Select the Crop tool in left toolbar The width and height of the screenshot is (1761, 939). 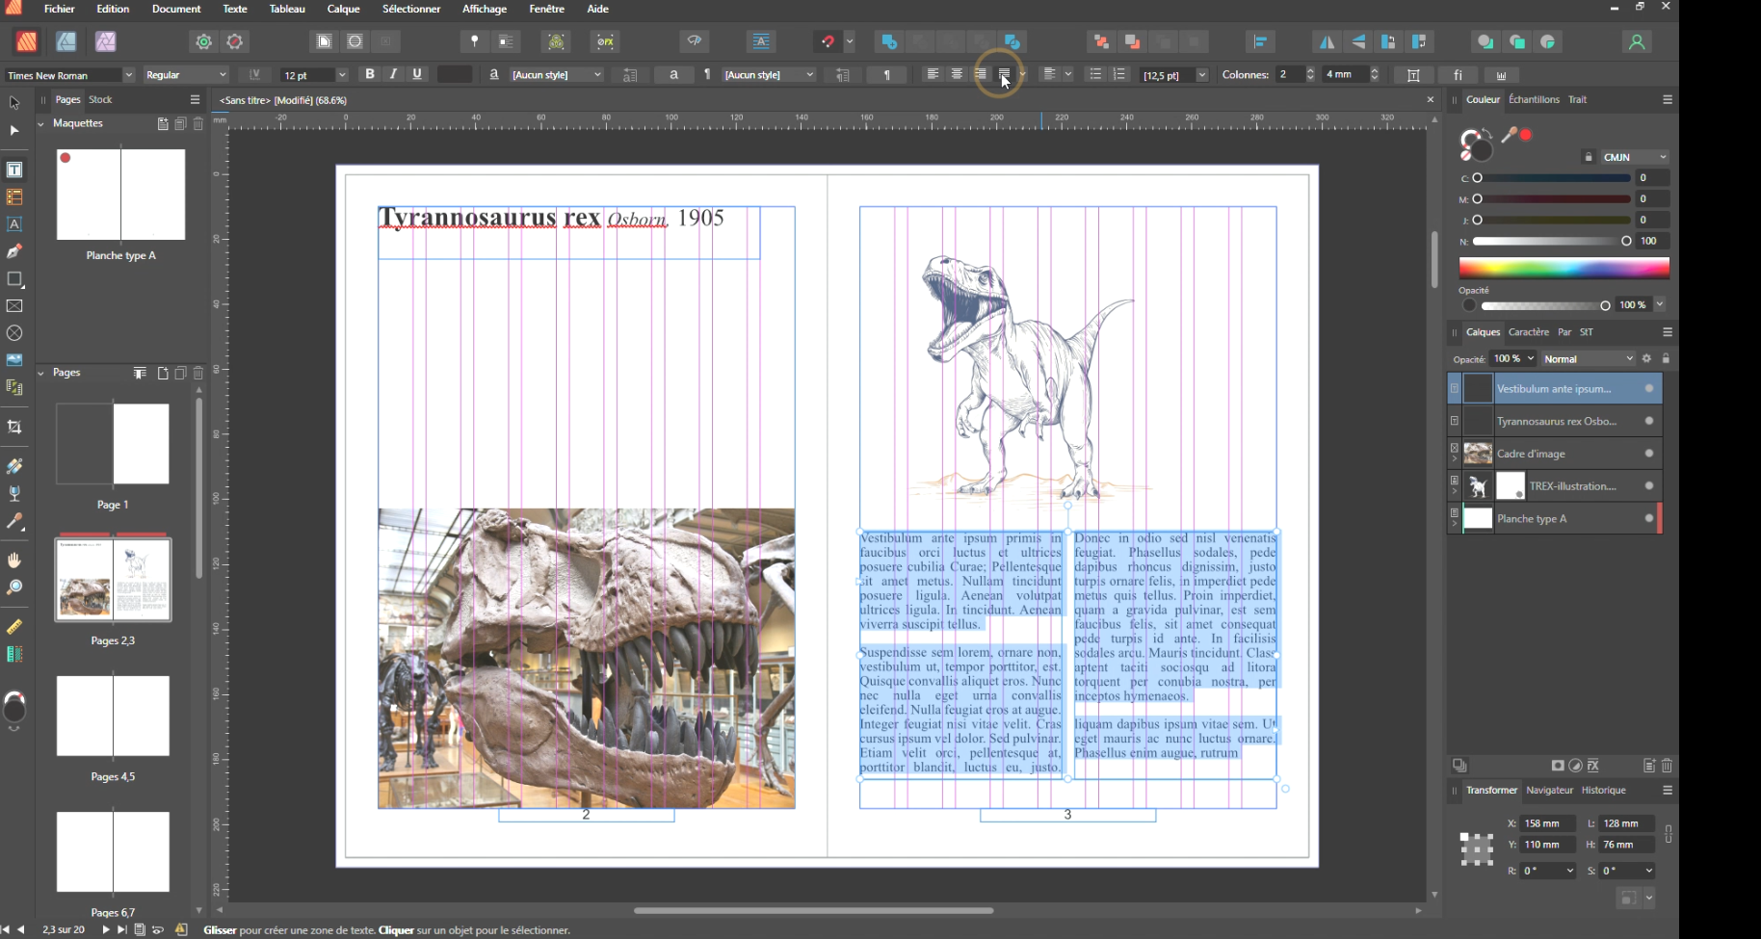[x=14, y=428]
